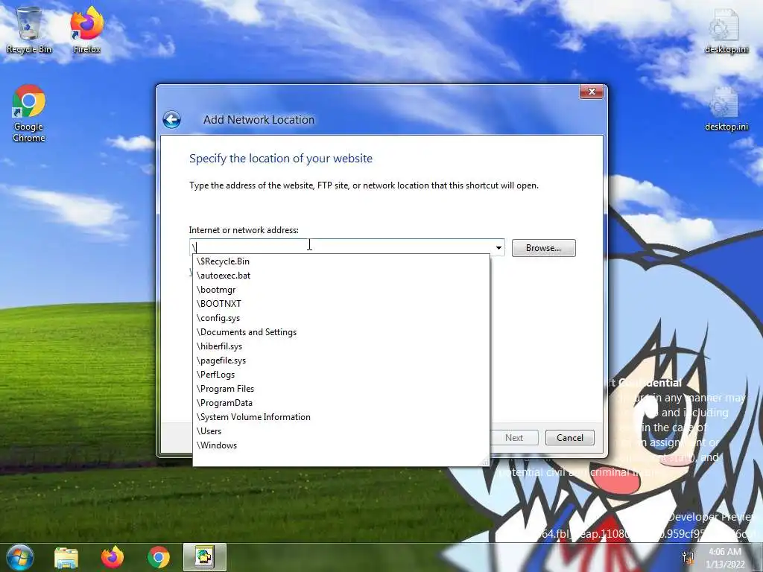The height and width of the screenshot is (572, 763).
Task: Cancel the Add Network Location wizard
Action: tap(570, 438)
